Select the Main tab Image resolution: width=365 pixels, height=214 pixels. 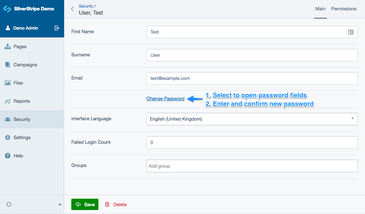[x=320, y=9]
